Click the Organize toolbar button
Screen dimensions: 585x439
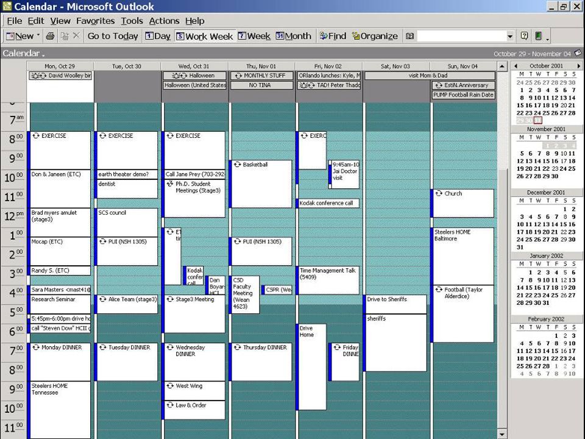coord(375,36)
